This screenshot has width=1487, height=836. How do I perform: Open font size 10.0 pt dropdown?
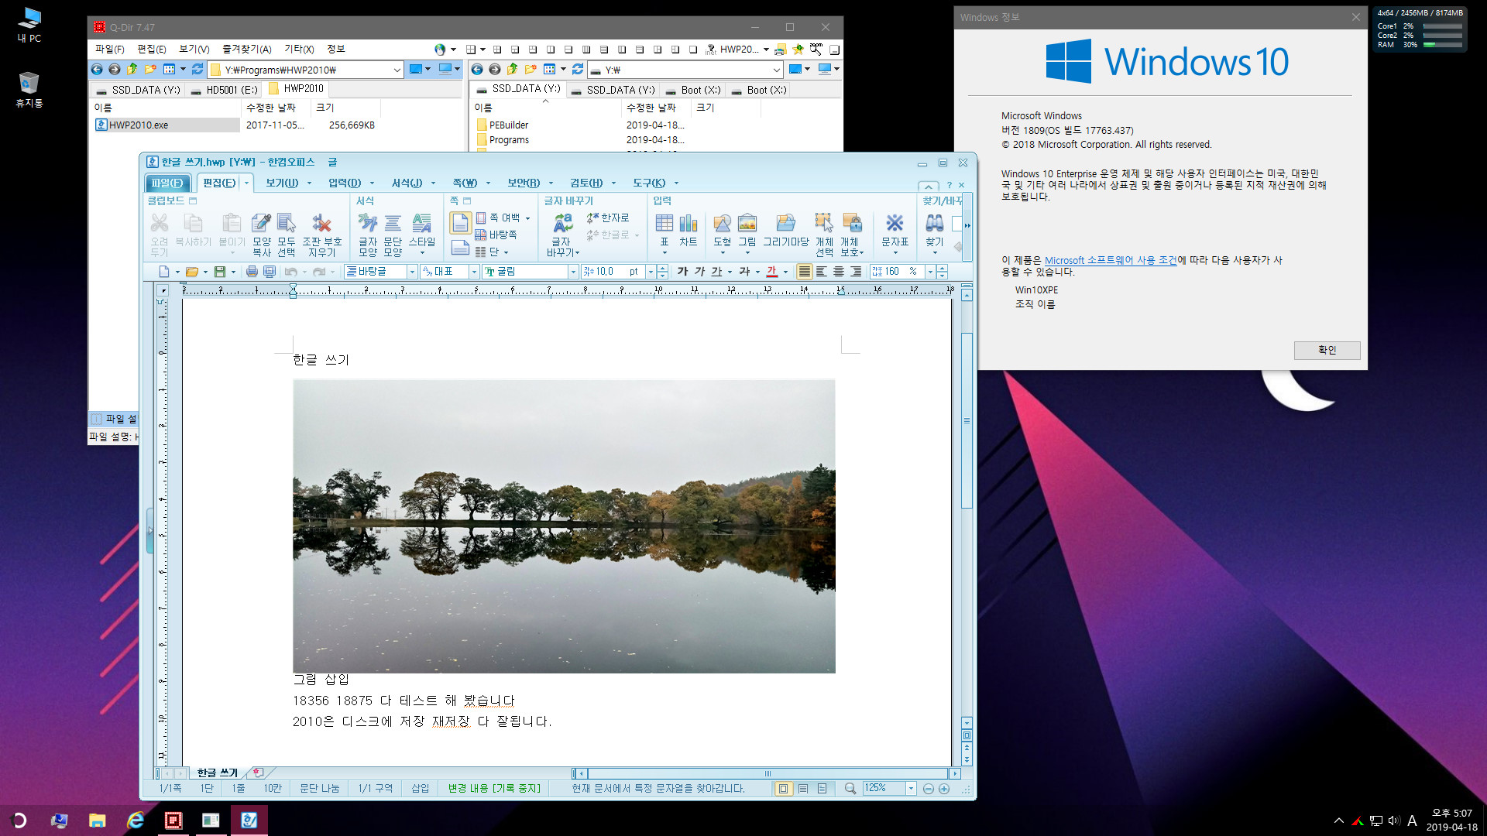(x=651, y=272)
